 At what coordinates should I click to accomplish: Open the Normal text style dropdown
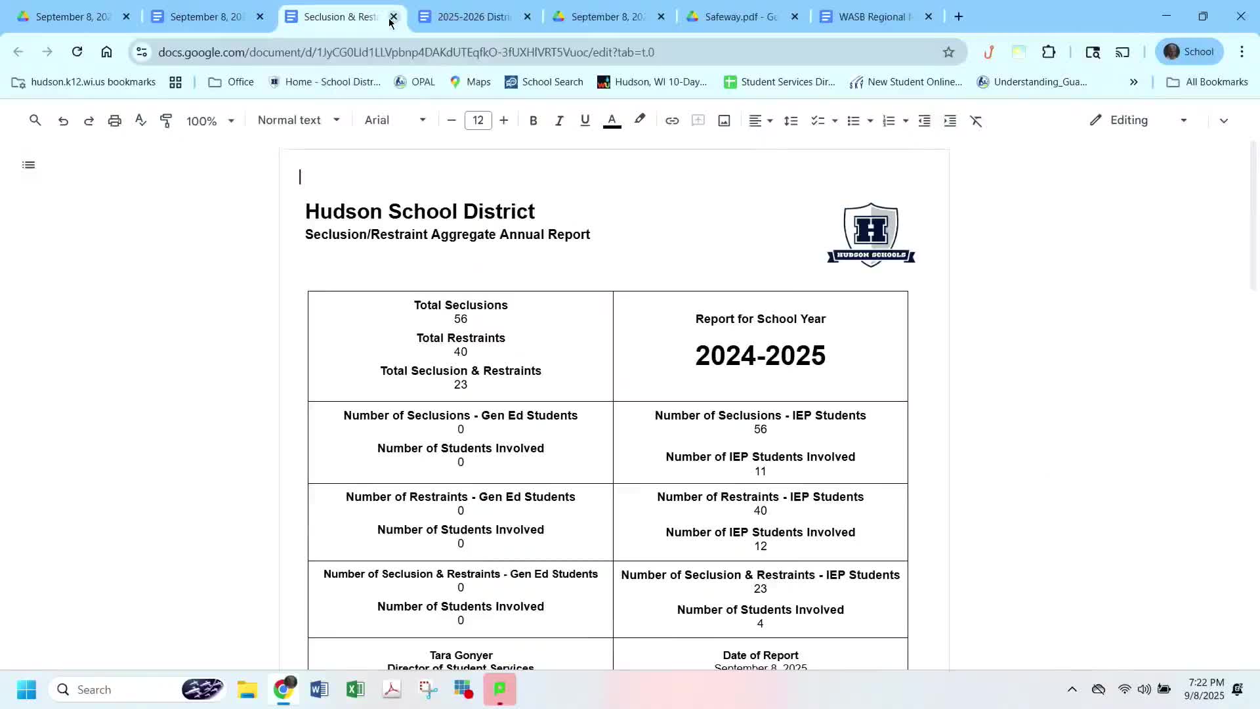299,120
